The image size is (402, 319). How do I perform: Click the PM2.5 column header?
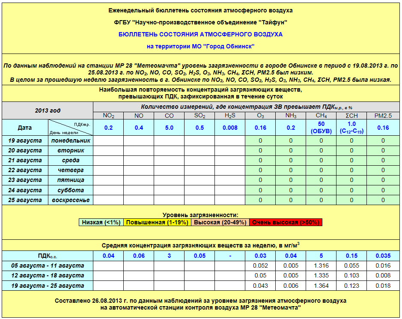(383, 116)
